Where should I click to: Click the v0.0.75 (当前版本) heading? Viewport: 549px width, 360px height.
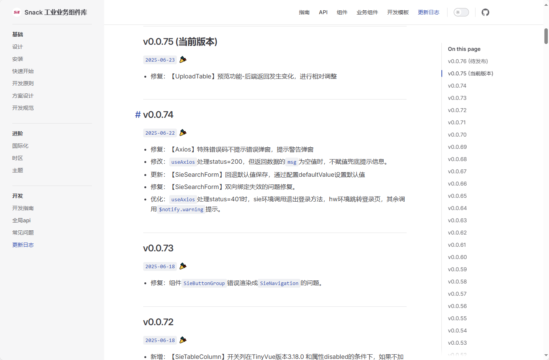(180, 41)
